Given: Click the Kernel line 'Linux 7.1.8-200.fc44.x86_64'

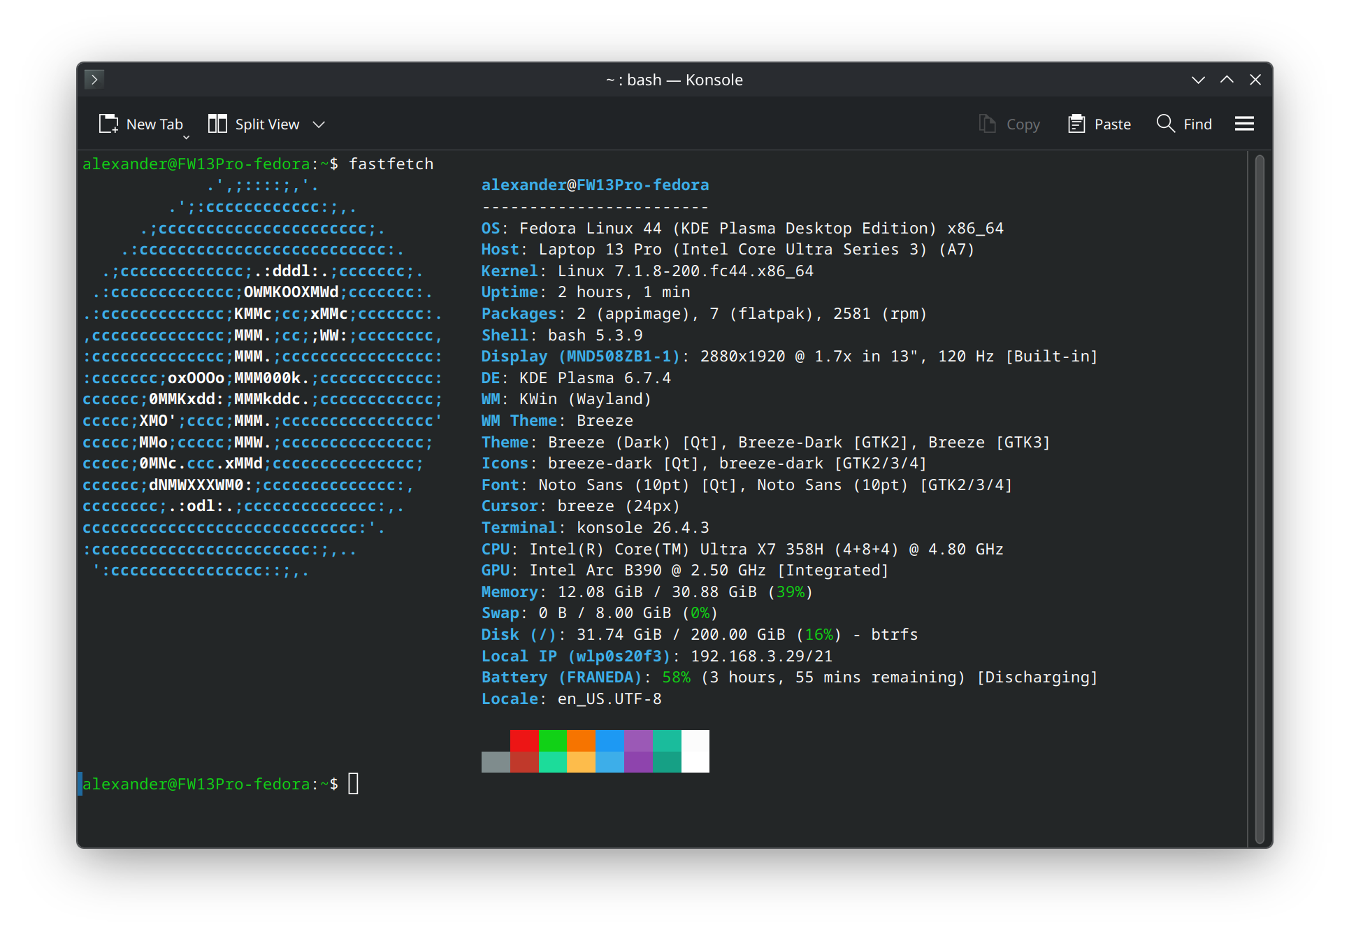Looking at the screenshot, I should pos(647,271).
